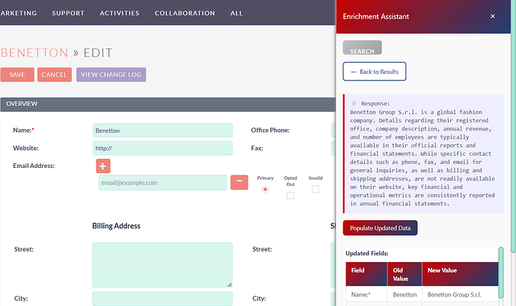Click the minus icon to remove email
Image resolution: width=516 pixels, height=306 pixels.
coord(239,182)
